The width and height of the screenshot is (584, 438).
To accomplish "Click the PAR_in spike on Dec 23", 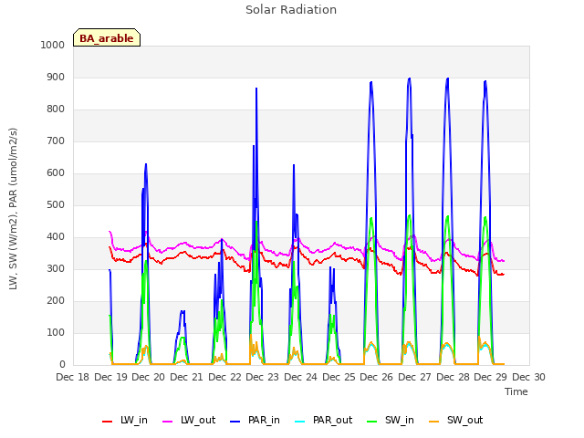I will pyautogui.click(x=256, y=89).
